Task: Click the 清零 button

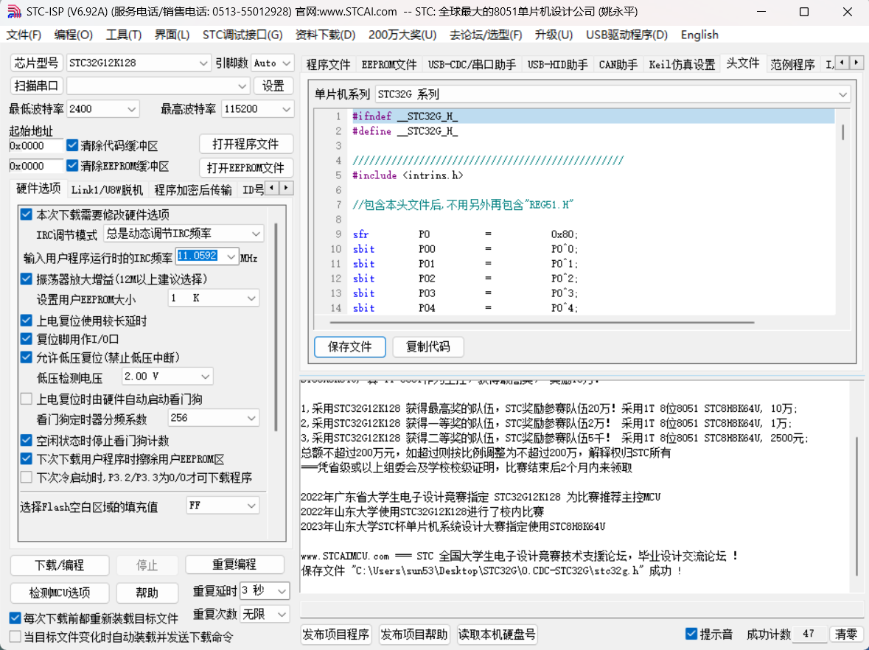Action: point(845,635)
